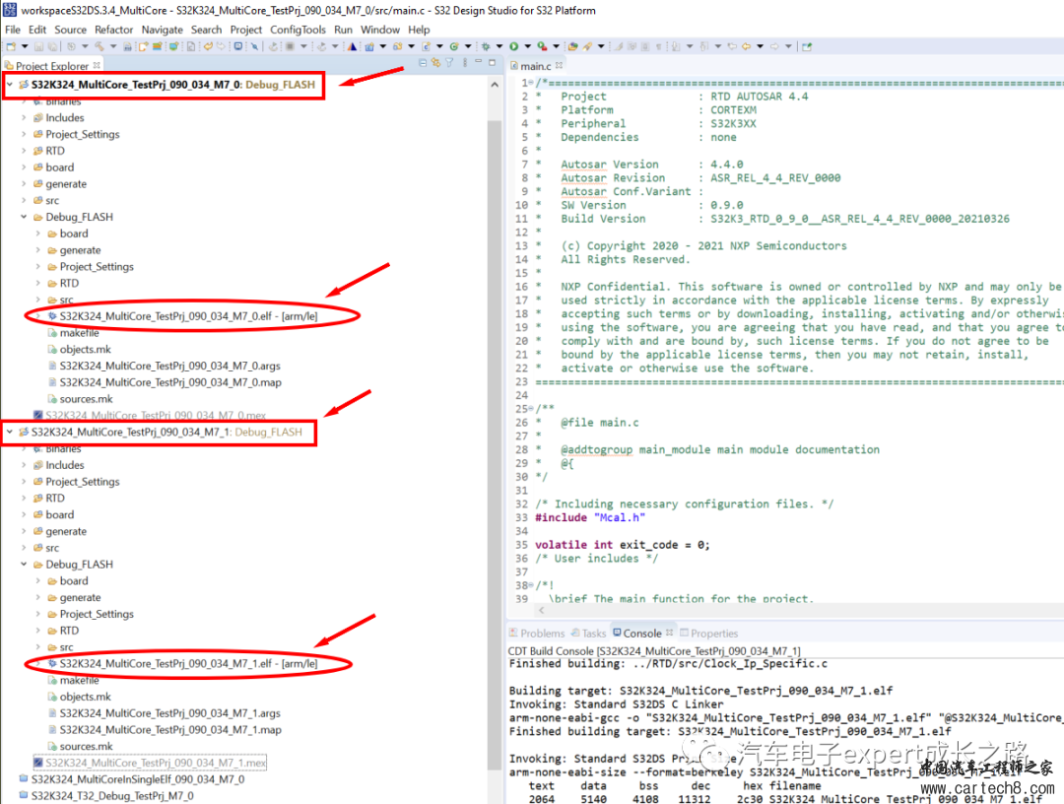Click the #include "Mcal.h" code line
This screenshot has width=1064, height=804.
[590, 517]
